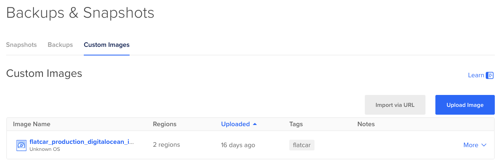Click the Learn documentation icon
This screenshot has height=164, width=501.
[490, 75]
